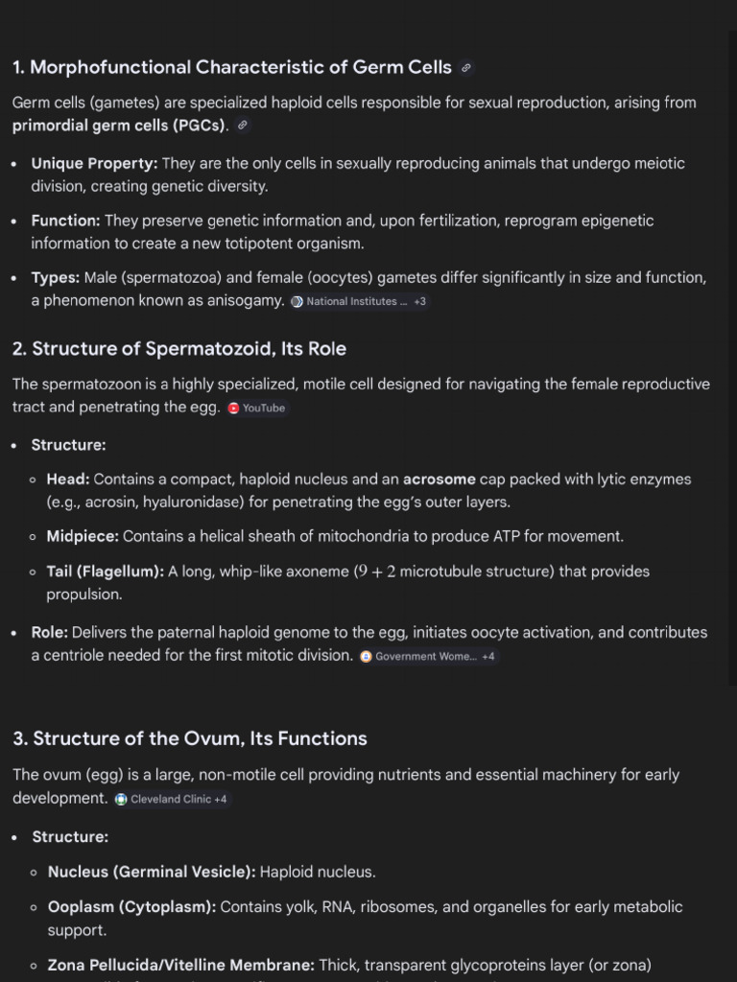Expand the +3 additional sources after anisogamy

click(420, 301)
